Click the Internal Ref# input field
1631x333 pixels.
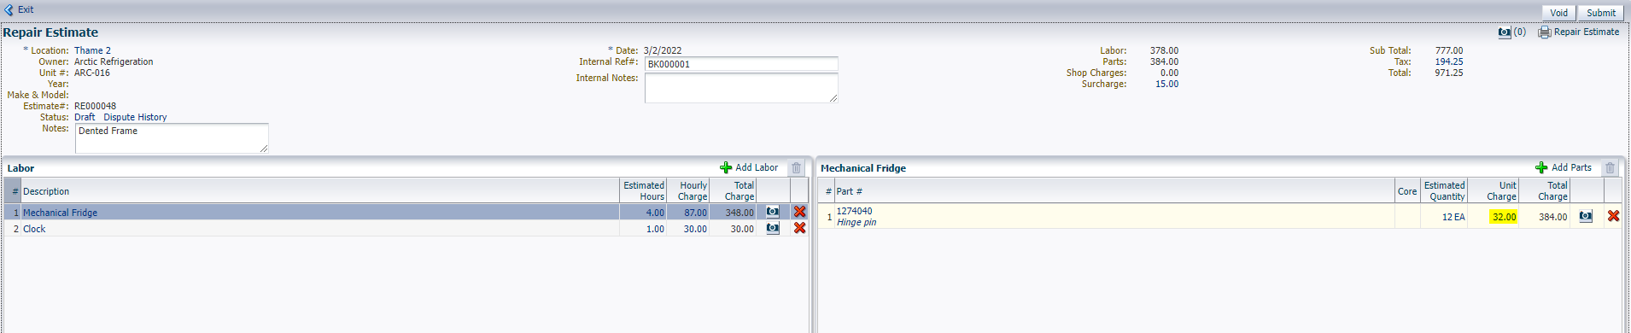(x=741, y=64)
